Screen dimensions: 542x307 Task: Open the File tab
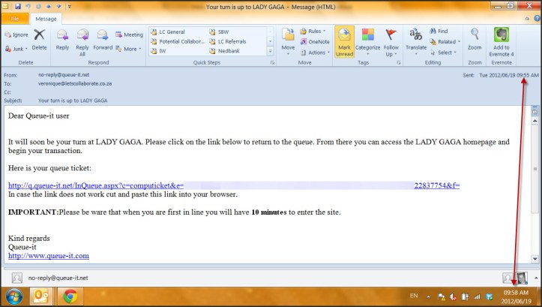[13, 20]
